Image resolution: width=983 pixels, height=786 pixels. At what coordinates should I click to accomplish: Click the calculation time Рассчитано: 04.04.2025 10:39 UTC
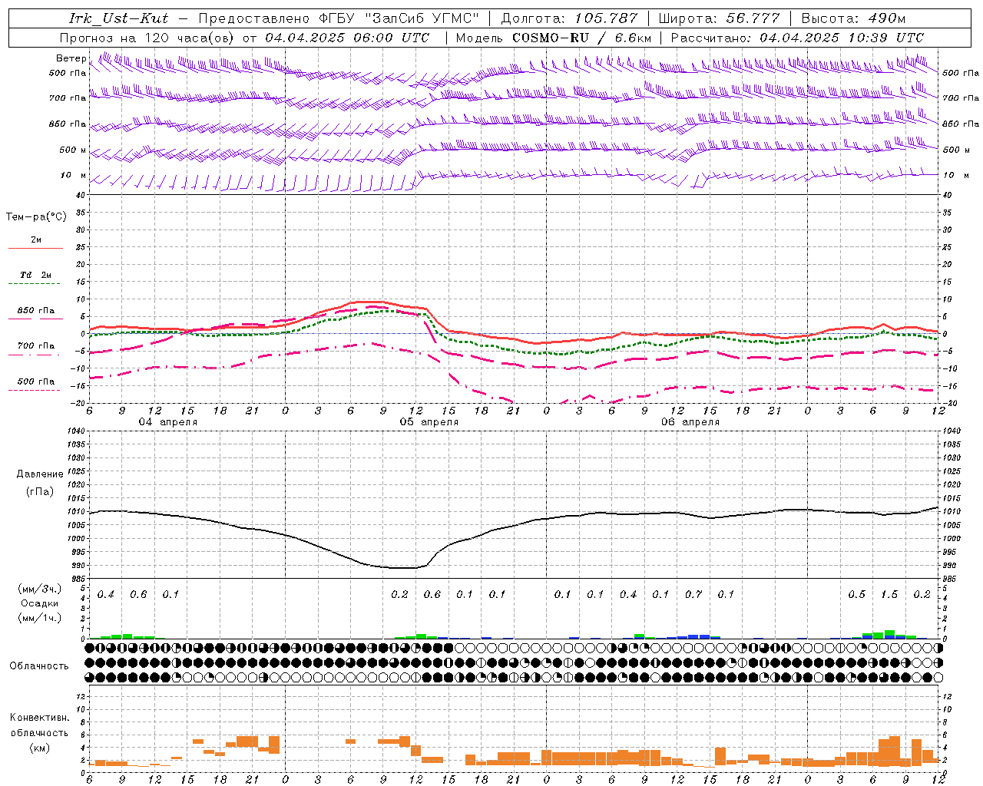pyautogui.click(x=797, y=38)
